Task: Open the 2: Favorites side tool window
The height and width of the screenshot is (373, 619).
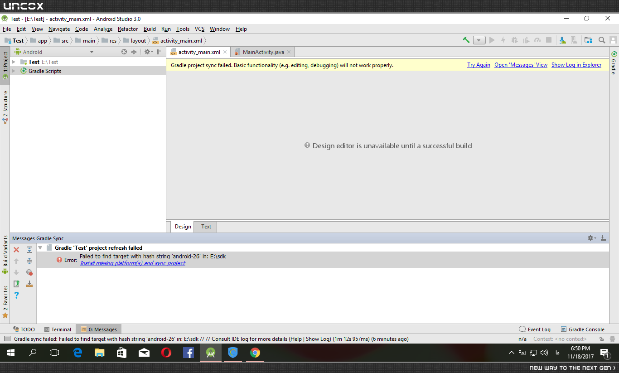Action: [x=5, y=302]
